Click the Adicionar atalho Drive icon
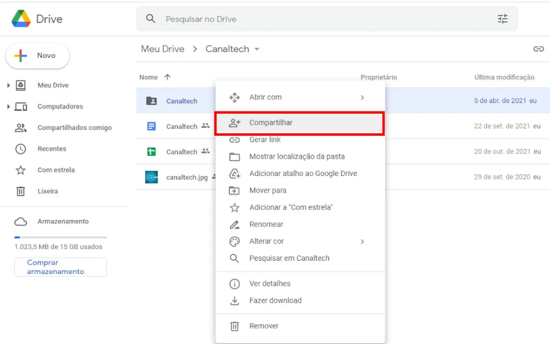 point(234,173)
